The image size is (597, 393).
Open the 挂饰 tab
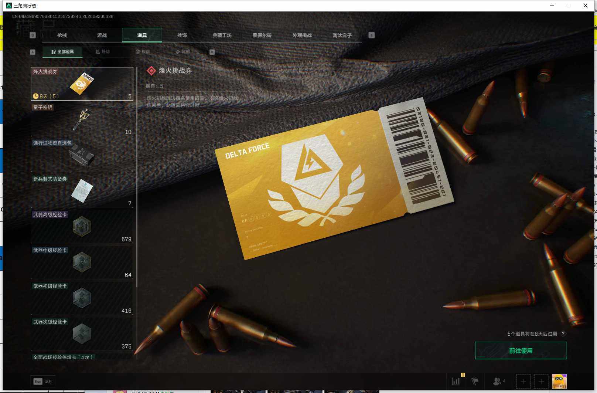pos(182,35)
